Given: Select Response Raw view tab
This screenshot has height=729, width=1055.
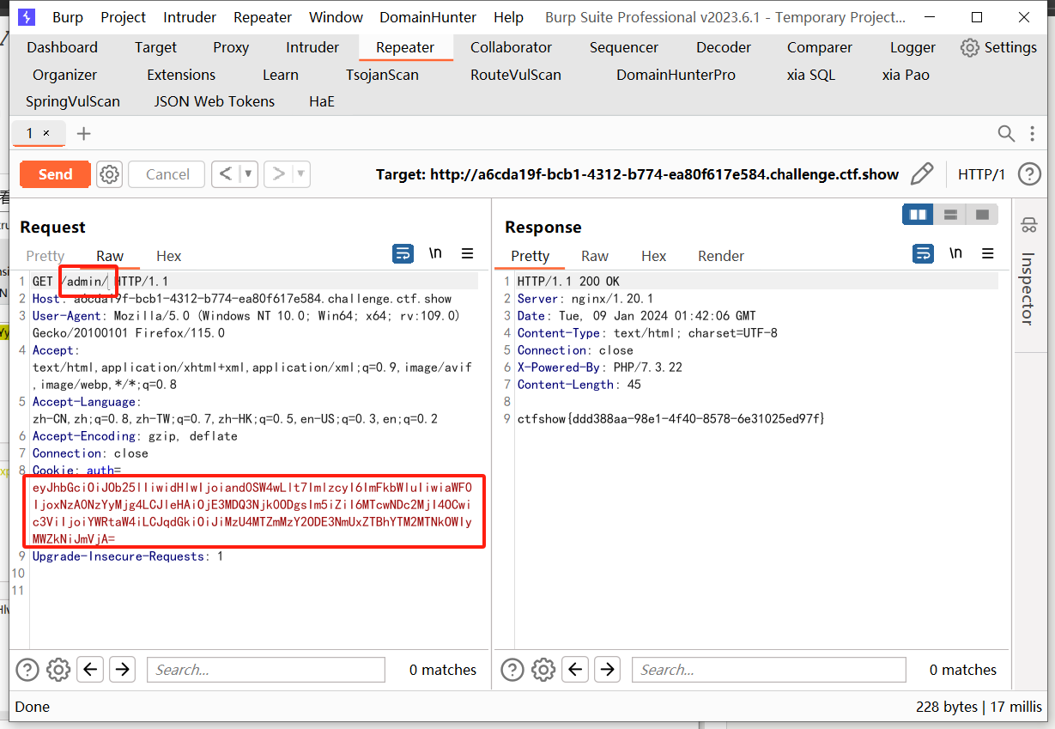Looking at the screenshot, I should pos(595,256).
